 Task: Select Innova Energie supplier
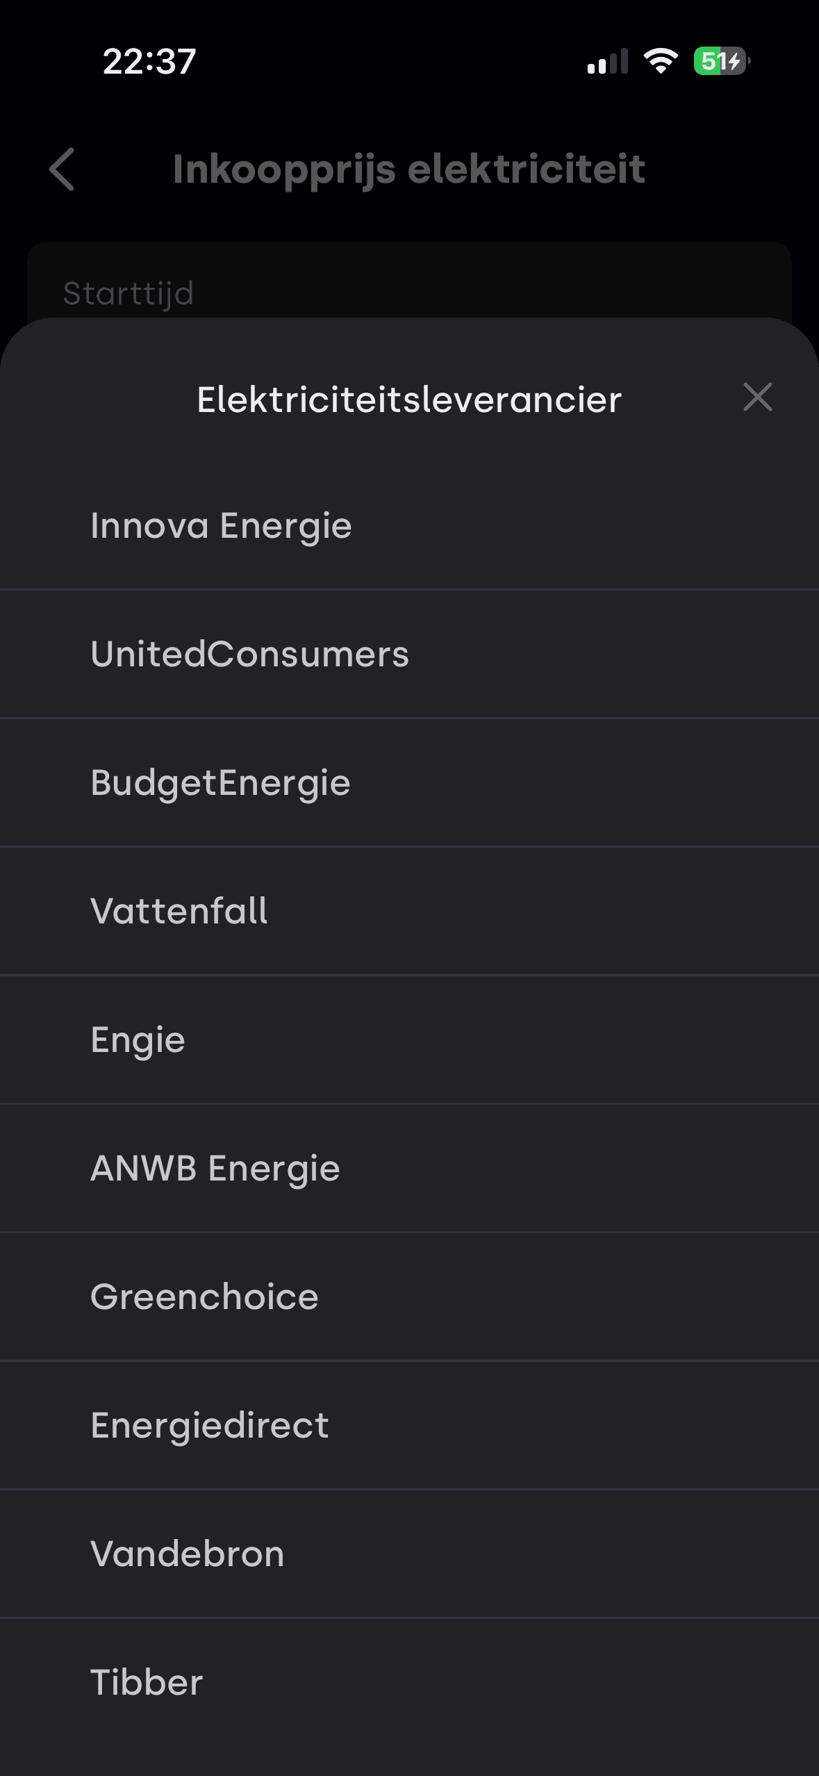click(x=221, y=525)
